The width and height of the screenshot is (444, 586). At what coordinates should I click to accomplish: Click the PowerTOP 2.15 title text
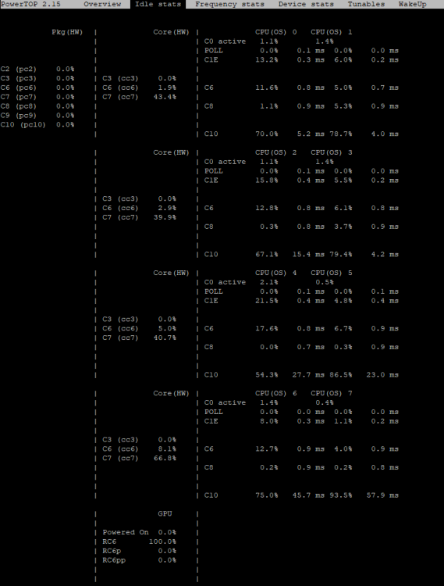pyautogui.click(x=30, y=4)
